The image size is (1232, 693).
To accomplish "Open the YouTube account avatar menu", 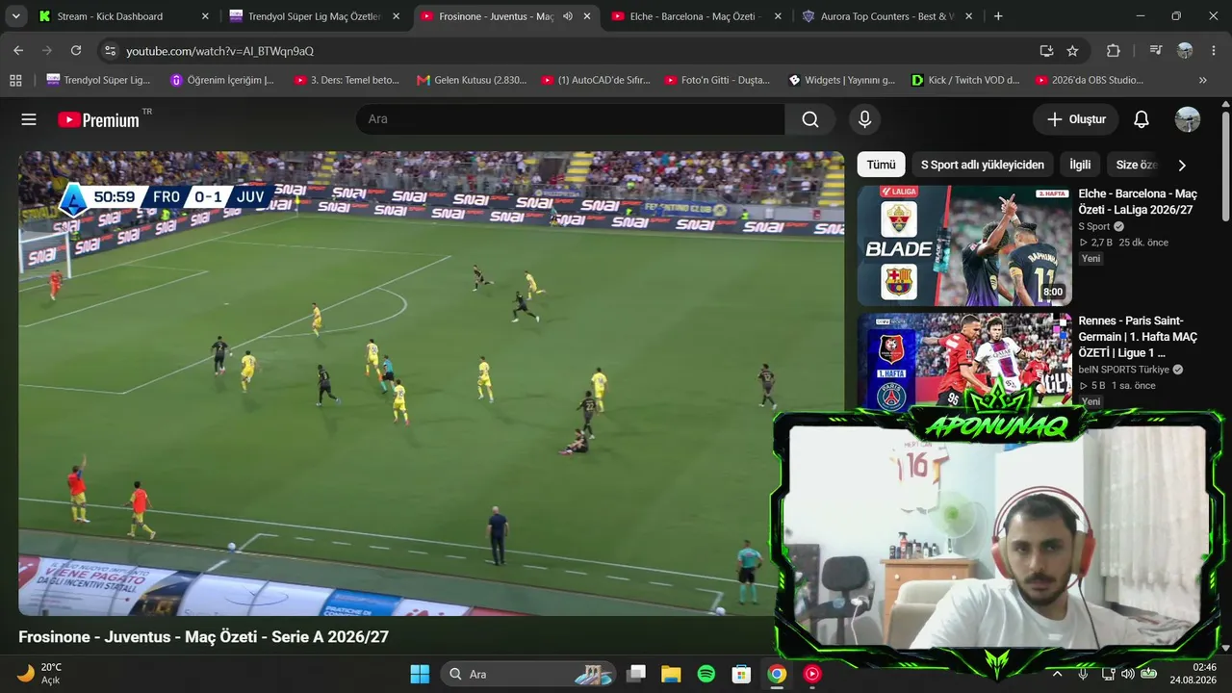I will click(x=1188, y=119).
